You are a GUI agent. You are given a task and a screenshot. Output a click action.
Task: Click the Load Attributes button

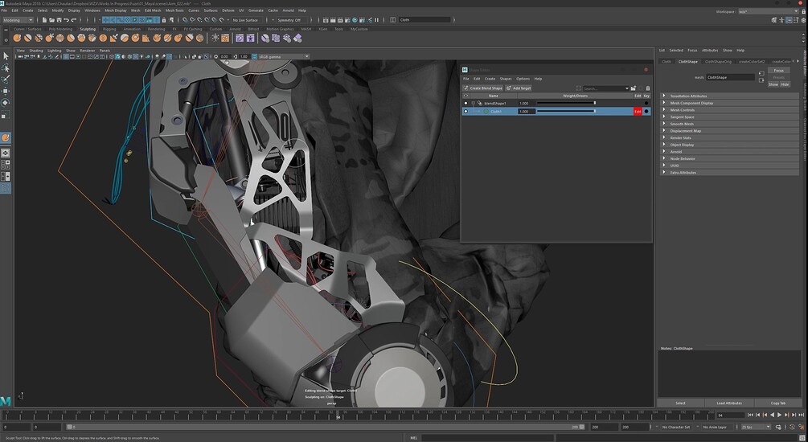[x=729, y=403]
